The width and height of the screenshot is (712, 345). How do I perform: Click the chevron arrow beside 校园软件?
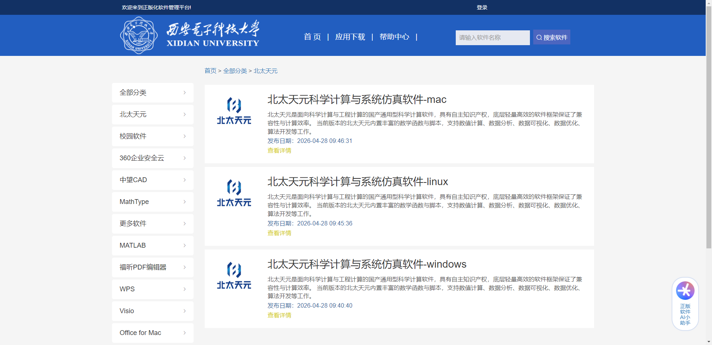pos(185,136)
